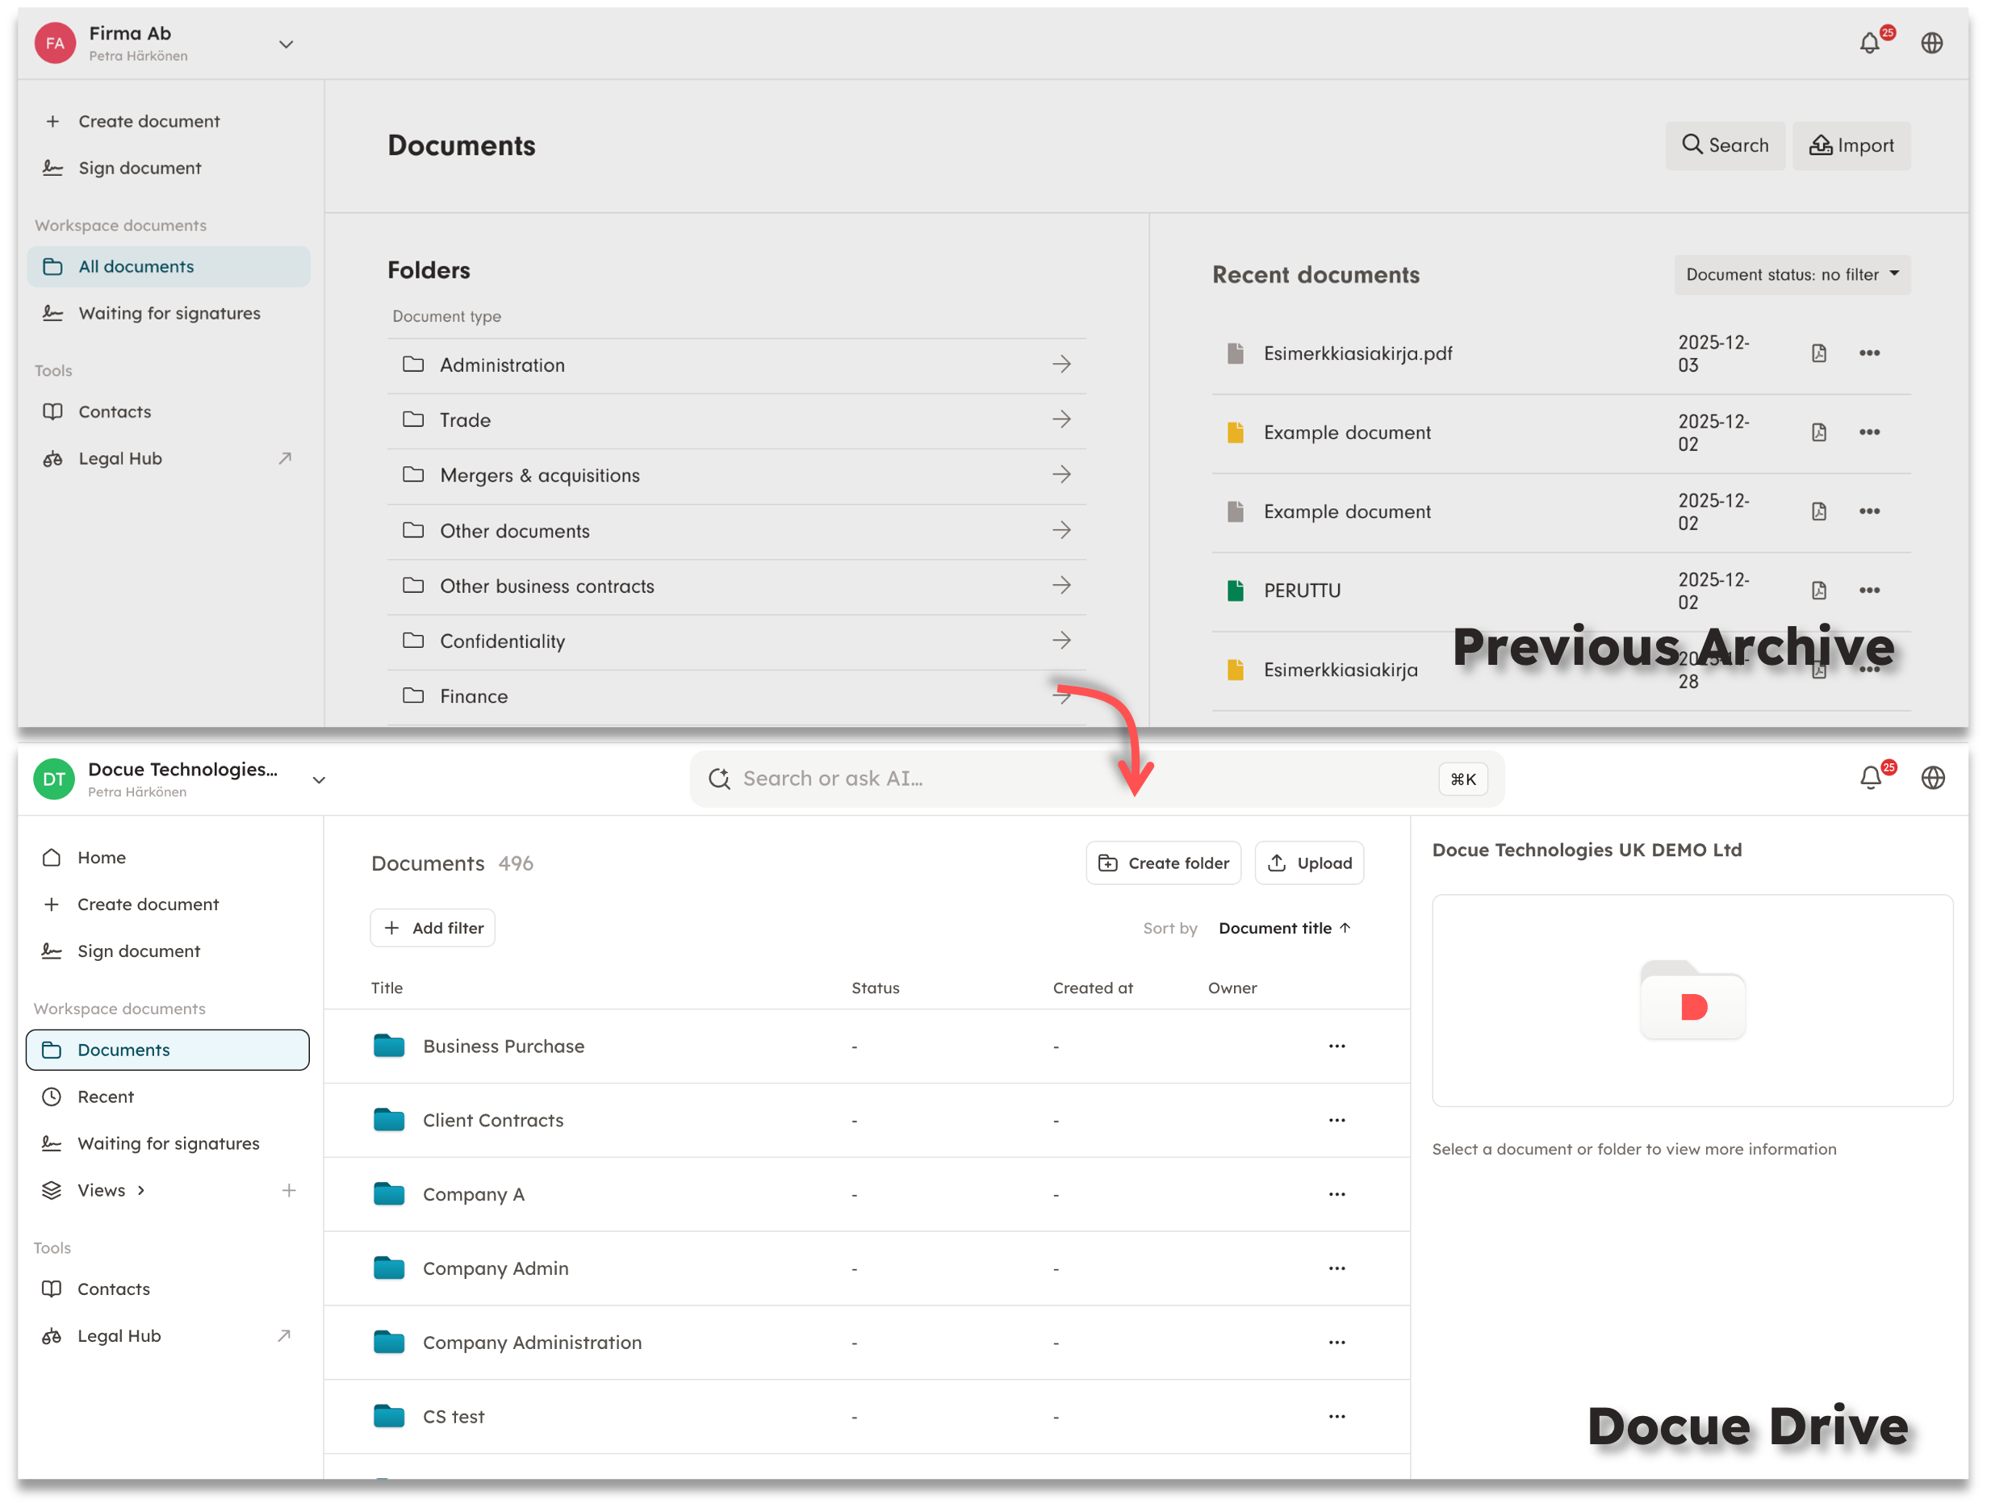Click the Add filter button
Viewport: 2012px width, 1512px height.
[x=432, y=927]
